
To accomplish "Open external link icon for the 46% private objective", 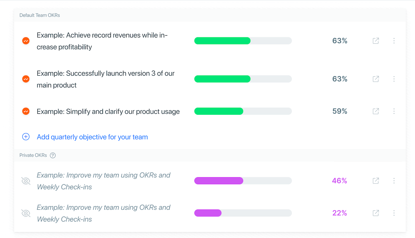I will click(x=376, y=181).
